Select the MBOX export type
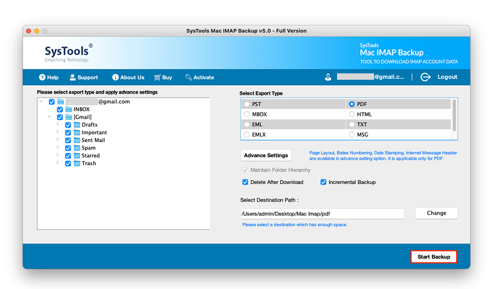This screenshot has height=289, width=493. (247, 114)
